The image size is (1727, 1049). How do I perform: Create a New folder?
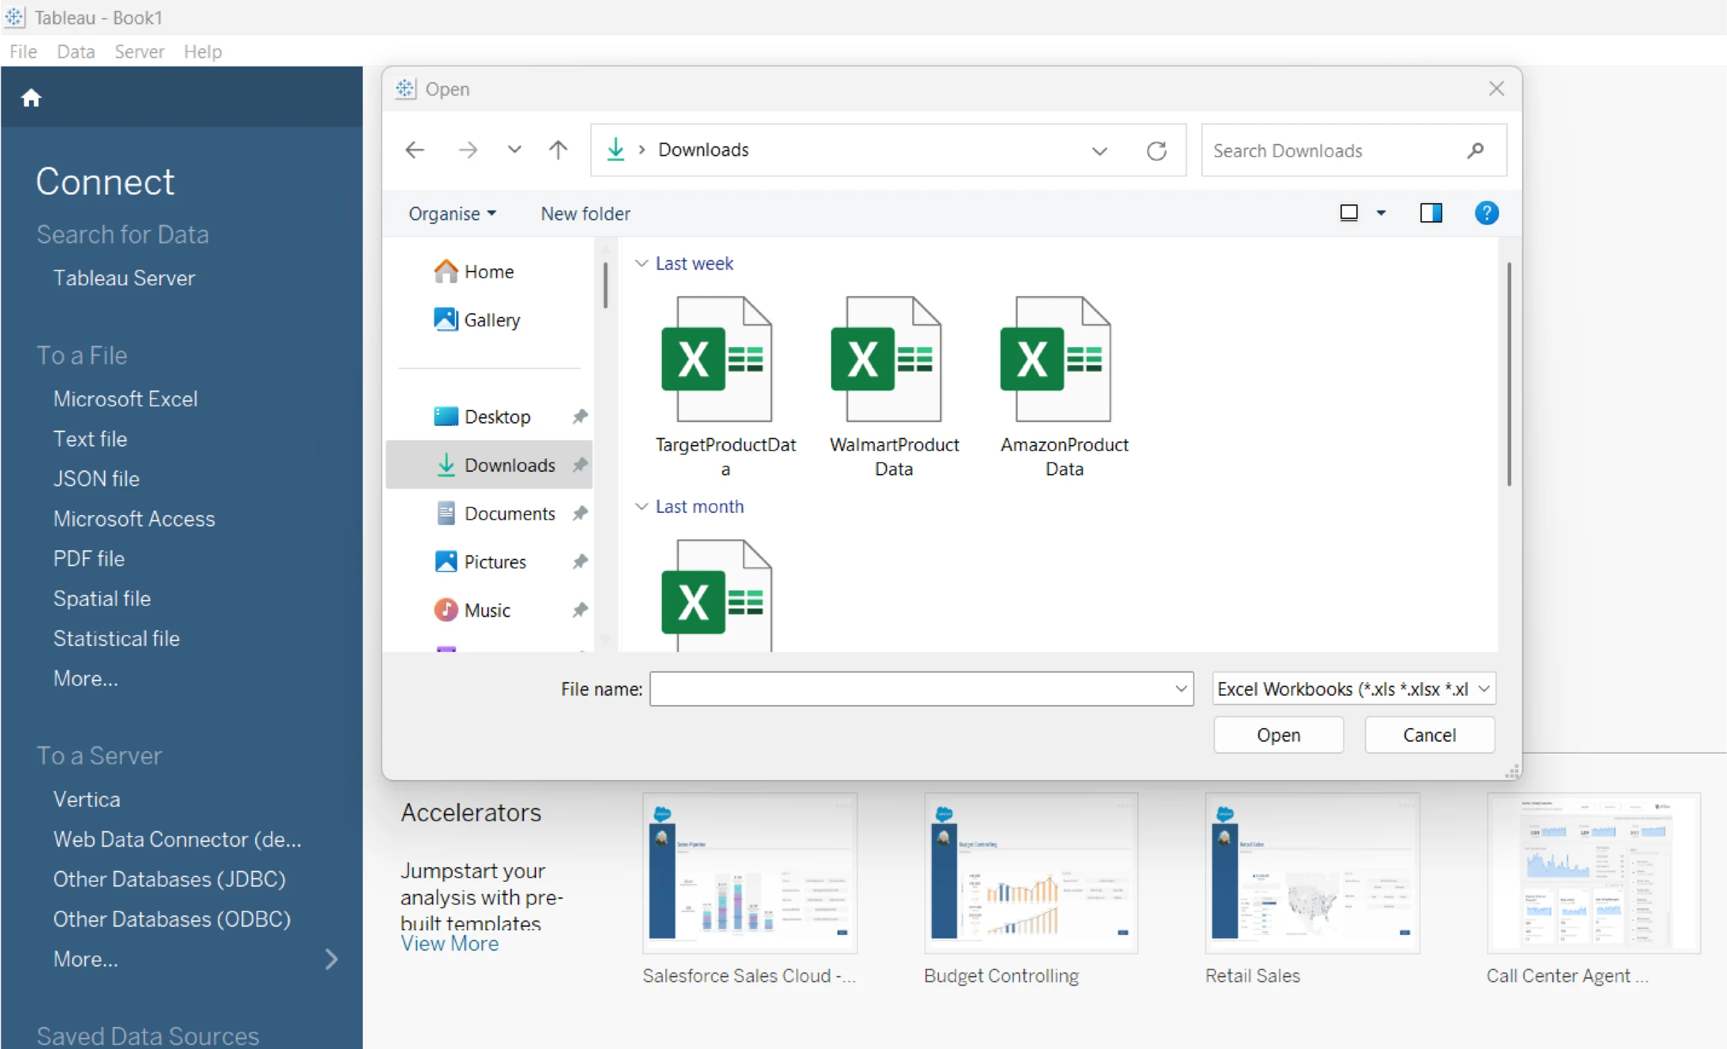point(586,214)
